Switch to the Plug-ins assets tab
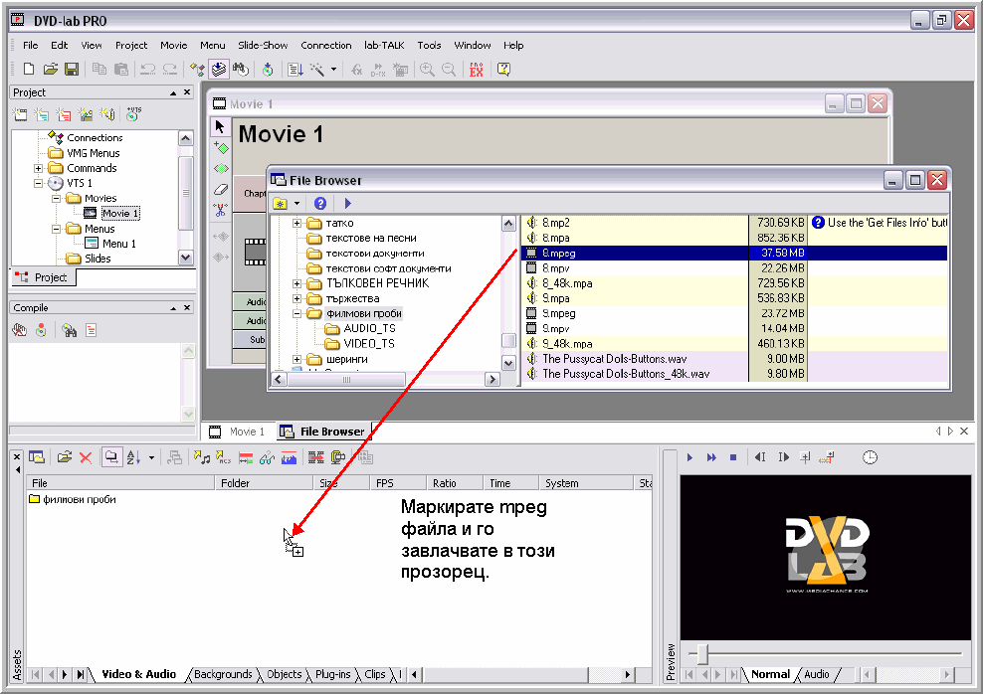Image resolution: width=983 pixels, height=694 pixels. click(x=333, y=674)
